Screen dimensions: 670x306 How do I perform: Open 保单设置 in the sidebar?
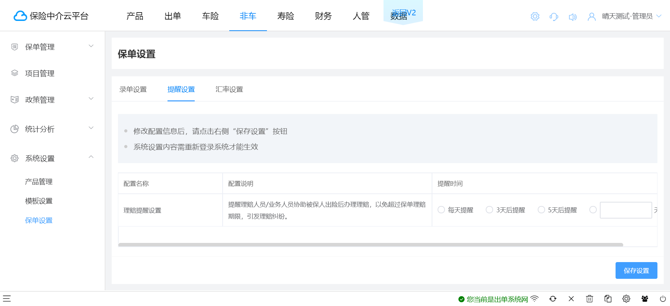point(39,220)
